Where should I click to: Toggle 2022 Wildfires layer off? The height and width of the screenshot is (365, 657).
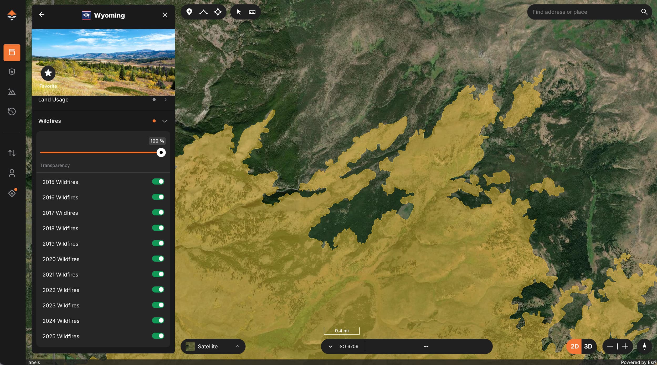pyautogui.click(x=158, y=290)
